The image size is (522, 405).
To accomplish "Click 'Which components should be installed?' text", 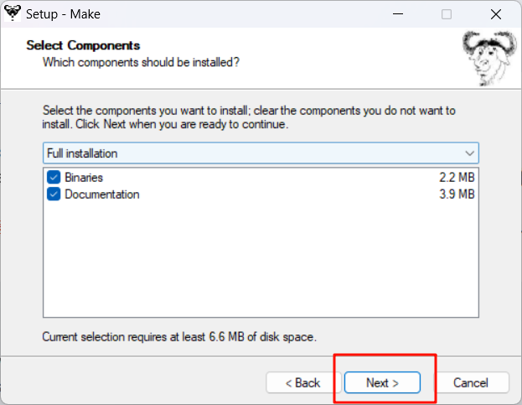I will click(141, 62).
